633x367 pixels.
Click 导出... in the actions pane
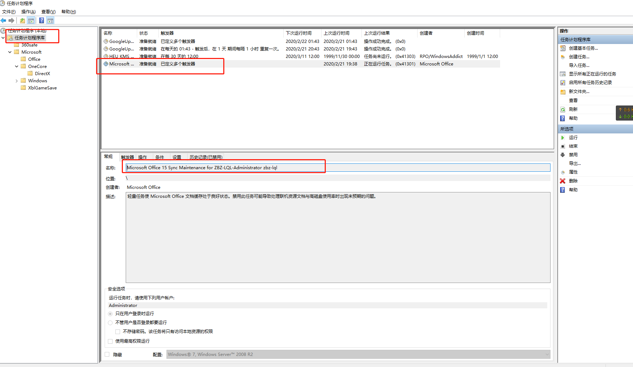tap(575, 163)
